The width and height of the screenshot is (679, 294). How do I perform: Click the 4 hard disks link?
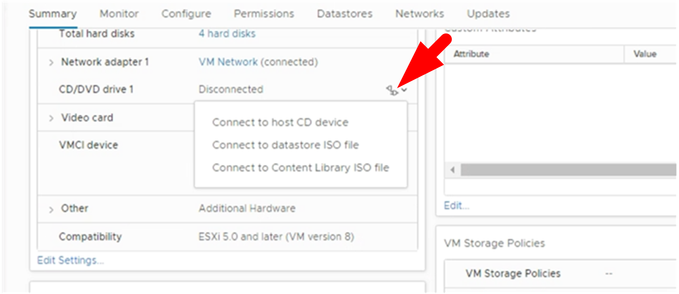(227, 33)
